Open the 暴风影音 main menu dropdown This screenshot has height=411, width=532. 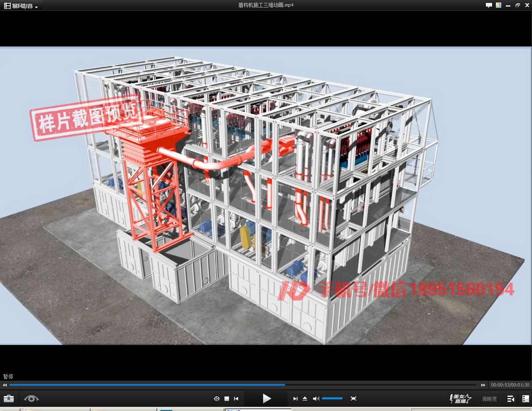[21, 6]
